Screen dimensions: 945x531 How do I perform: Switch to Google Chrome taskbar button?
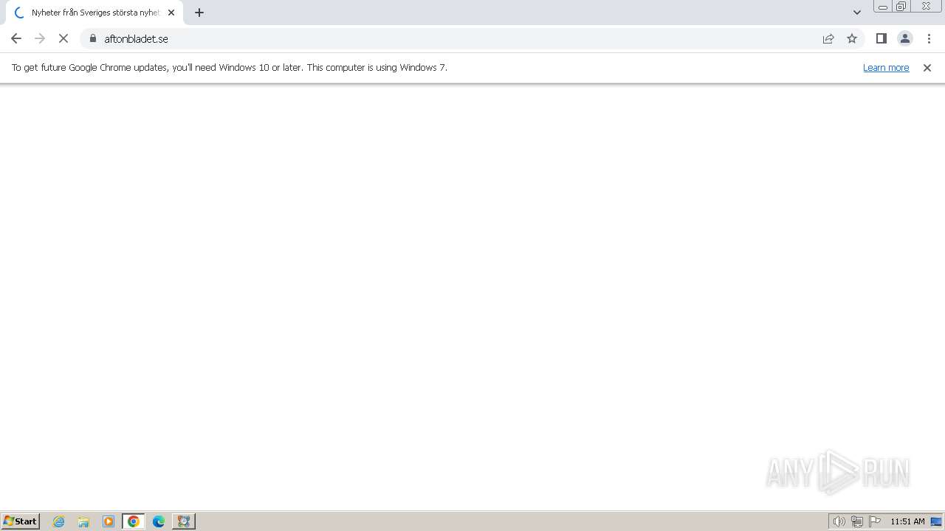(x=134, y=521)
